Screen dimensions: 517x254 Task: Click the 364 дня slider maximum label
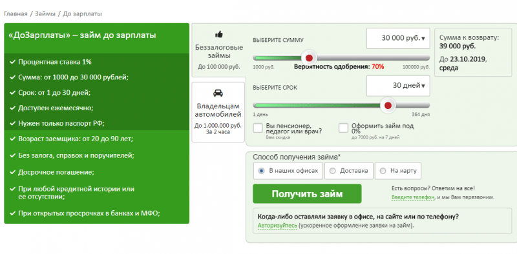(421, 115)
